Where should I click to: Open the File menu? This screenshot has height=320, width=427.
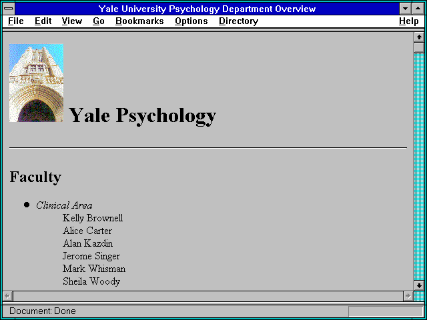16,21
